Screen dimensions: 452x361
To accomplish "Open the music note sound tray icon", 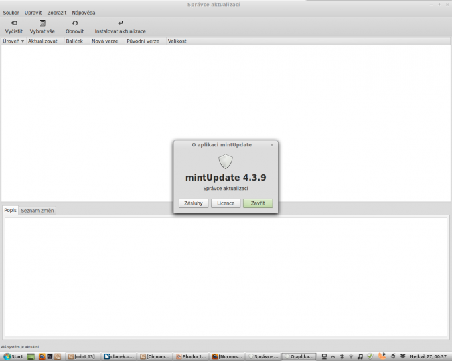I will 360,357.
